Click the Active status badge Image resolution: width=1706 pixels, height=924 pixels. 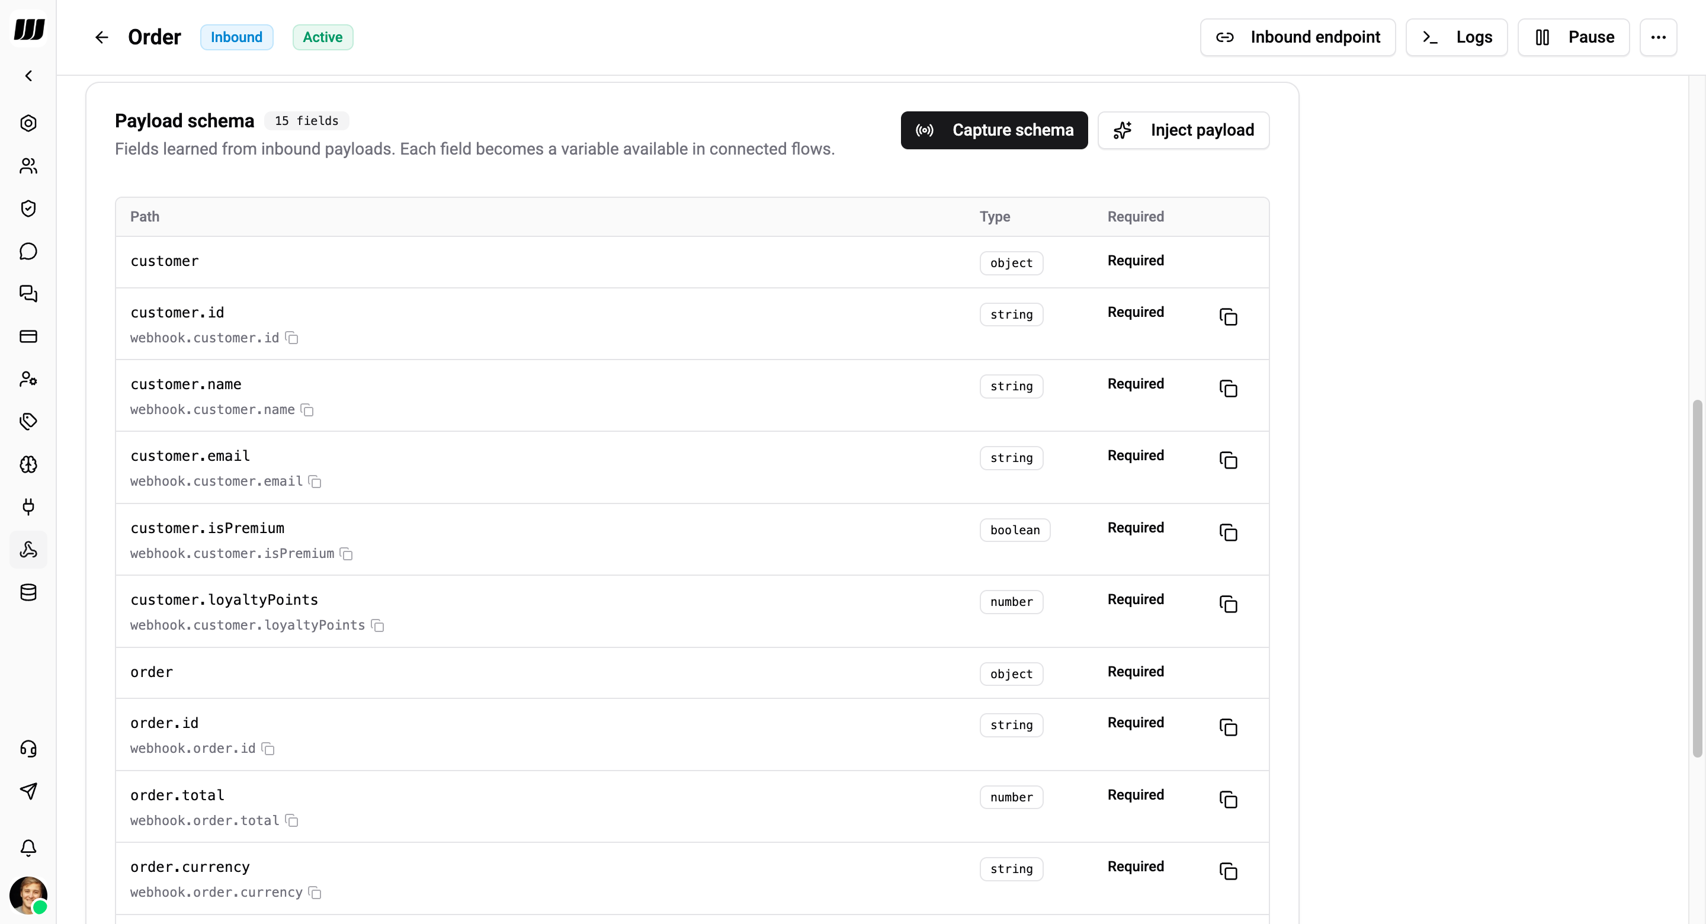(322, 37)
